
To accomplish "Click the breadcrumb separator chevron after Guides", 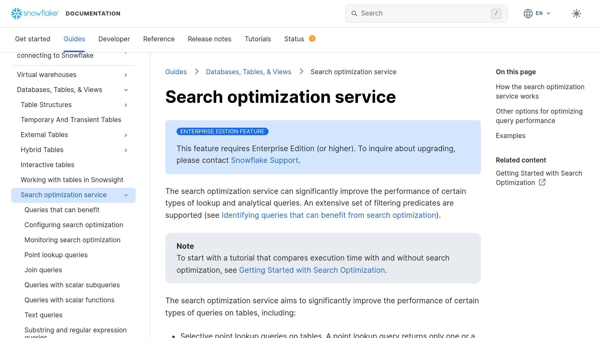I will [197, 72].
